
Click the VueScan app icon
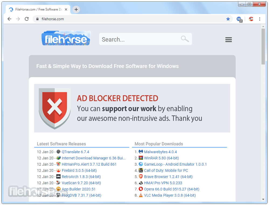[x=58, y=183]
